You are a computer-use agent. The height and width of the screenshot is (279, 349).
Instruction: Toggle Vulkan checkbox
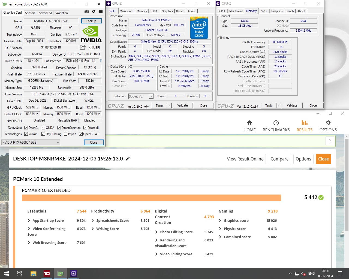coord(26,134)
